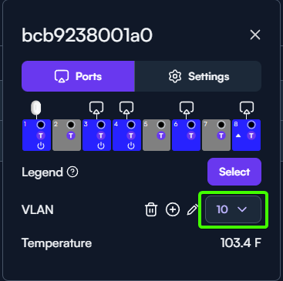Edit the VLAN with pencil icon
283x281 pixels.
[193, 209]
